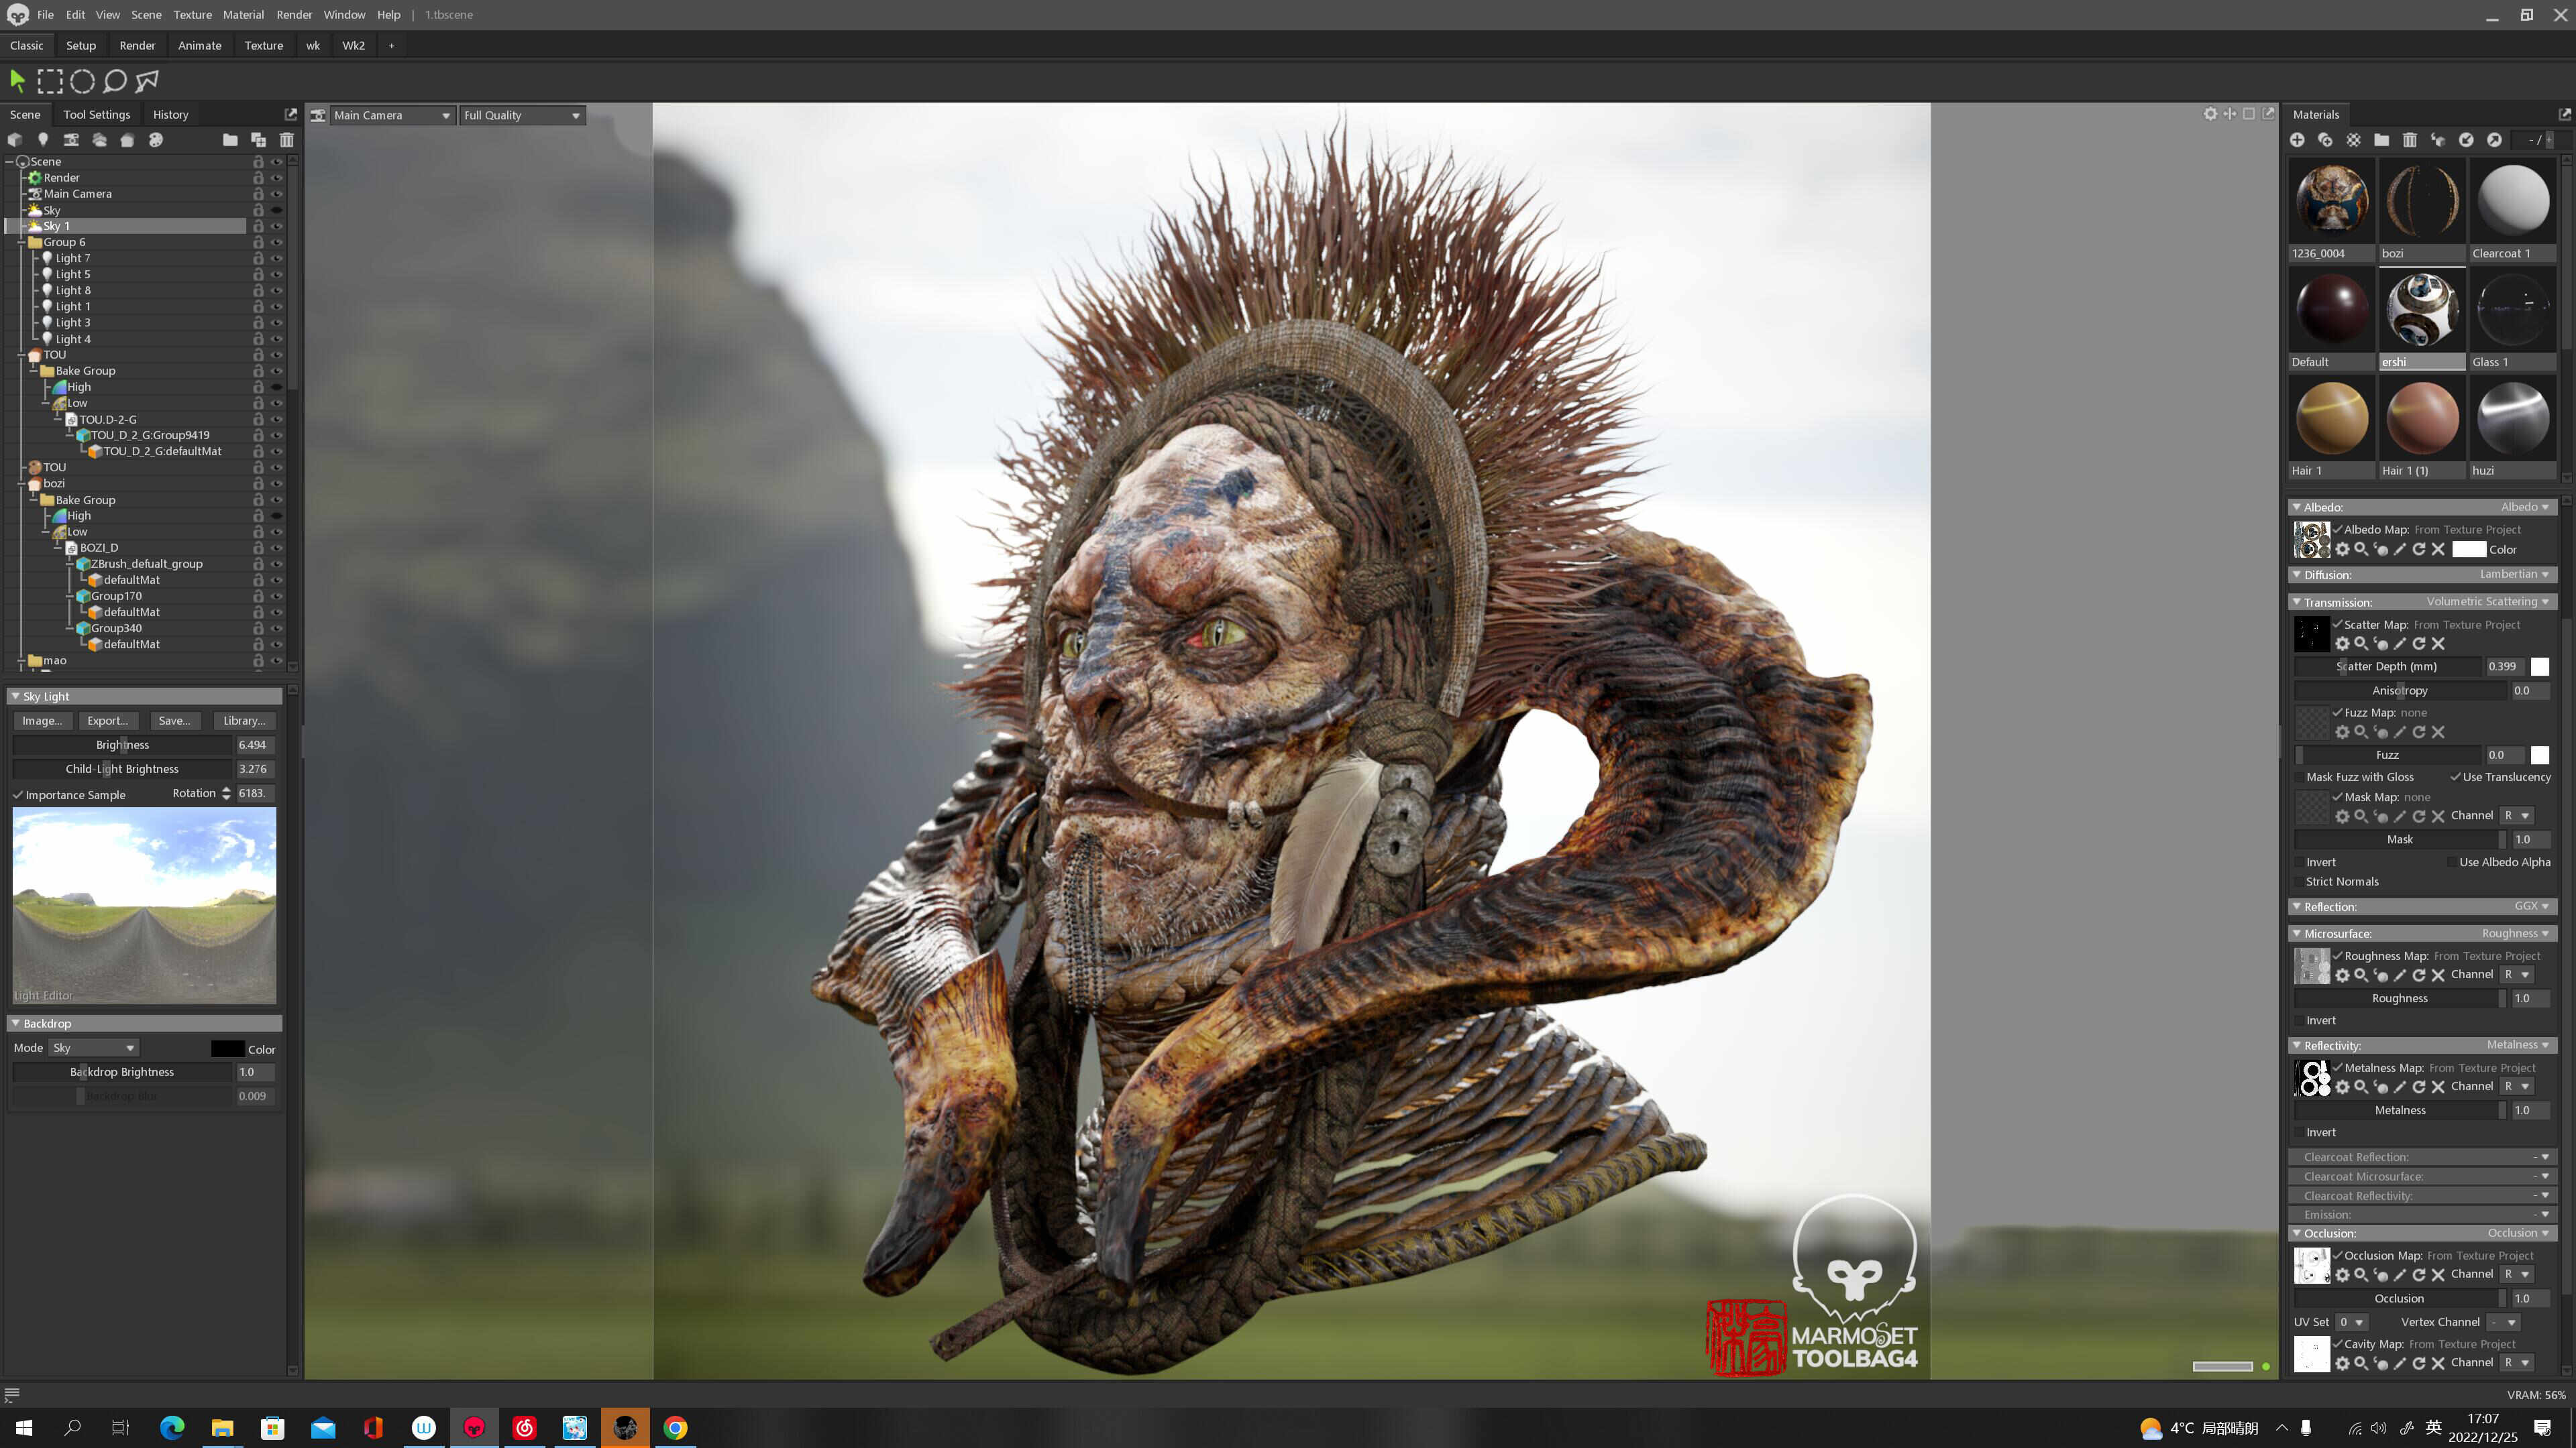
Task: Create a new scene folder
Action: (230, 140)
